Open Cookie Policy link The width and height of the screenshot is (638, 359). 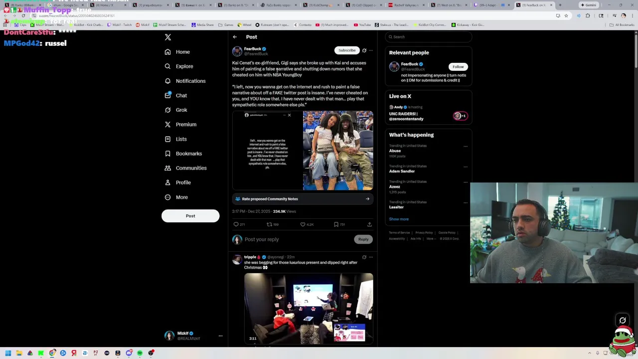pos(447,233)
